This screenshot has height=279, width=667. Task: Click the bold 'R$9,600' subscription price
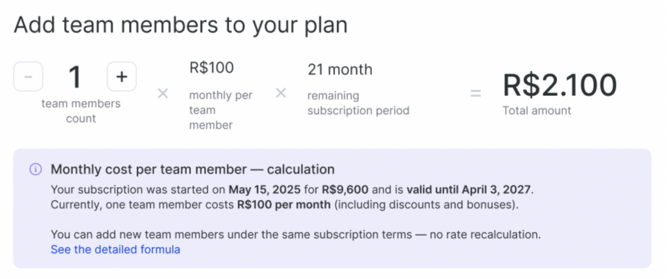[346, 190]
